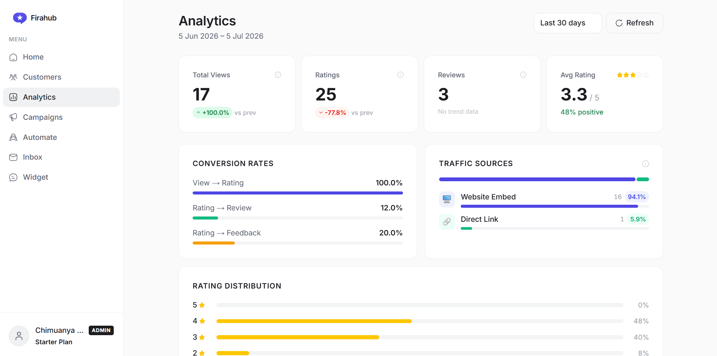Select Analytics in the sidebar
The width and height of the screenshot is (717, 356).
61,97
